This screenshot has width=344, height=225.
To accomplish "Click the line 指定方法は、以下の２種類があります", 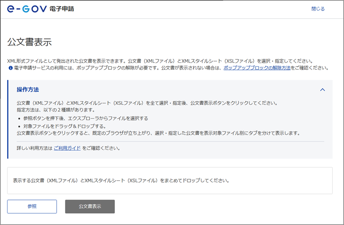I will point(56,110).
